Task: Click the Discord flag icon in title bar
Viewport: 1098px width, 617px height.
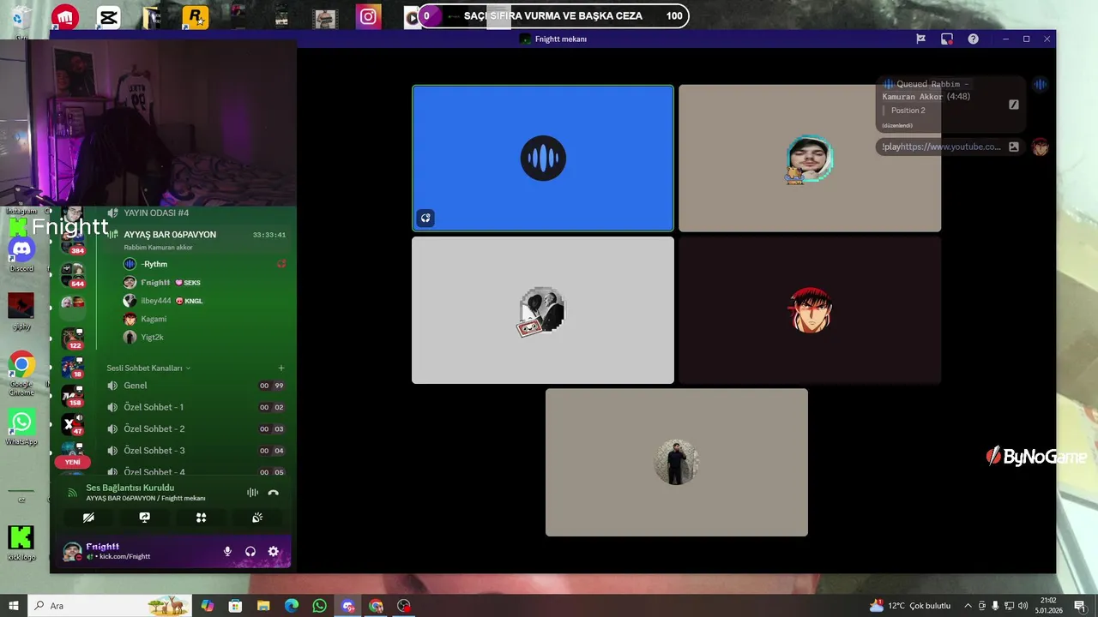Action: pyautogui.click(x=920, y=39)
